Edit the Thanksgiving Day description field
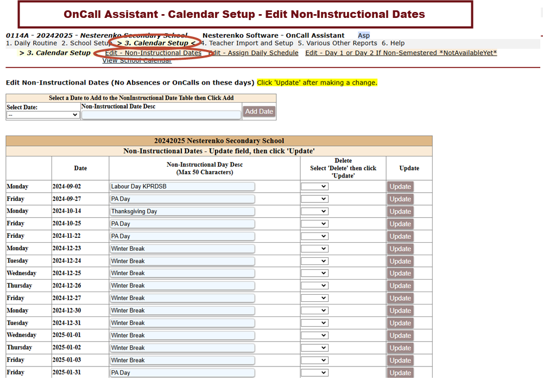The height and width of the screenshot is (380, 543). [x=182, y=211]
